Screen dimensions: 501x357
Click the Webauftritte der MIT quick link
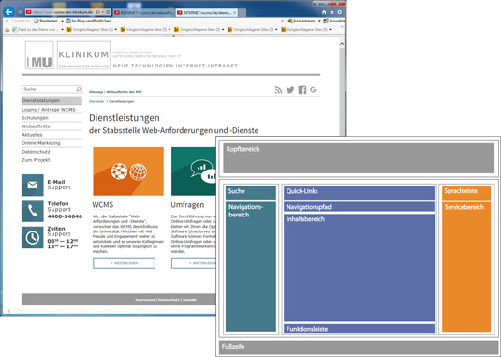pos(124,92)
